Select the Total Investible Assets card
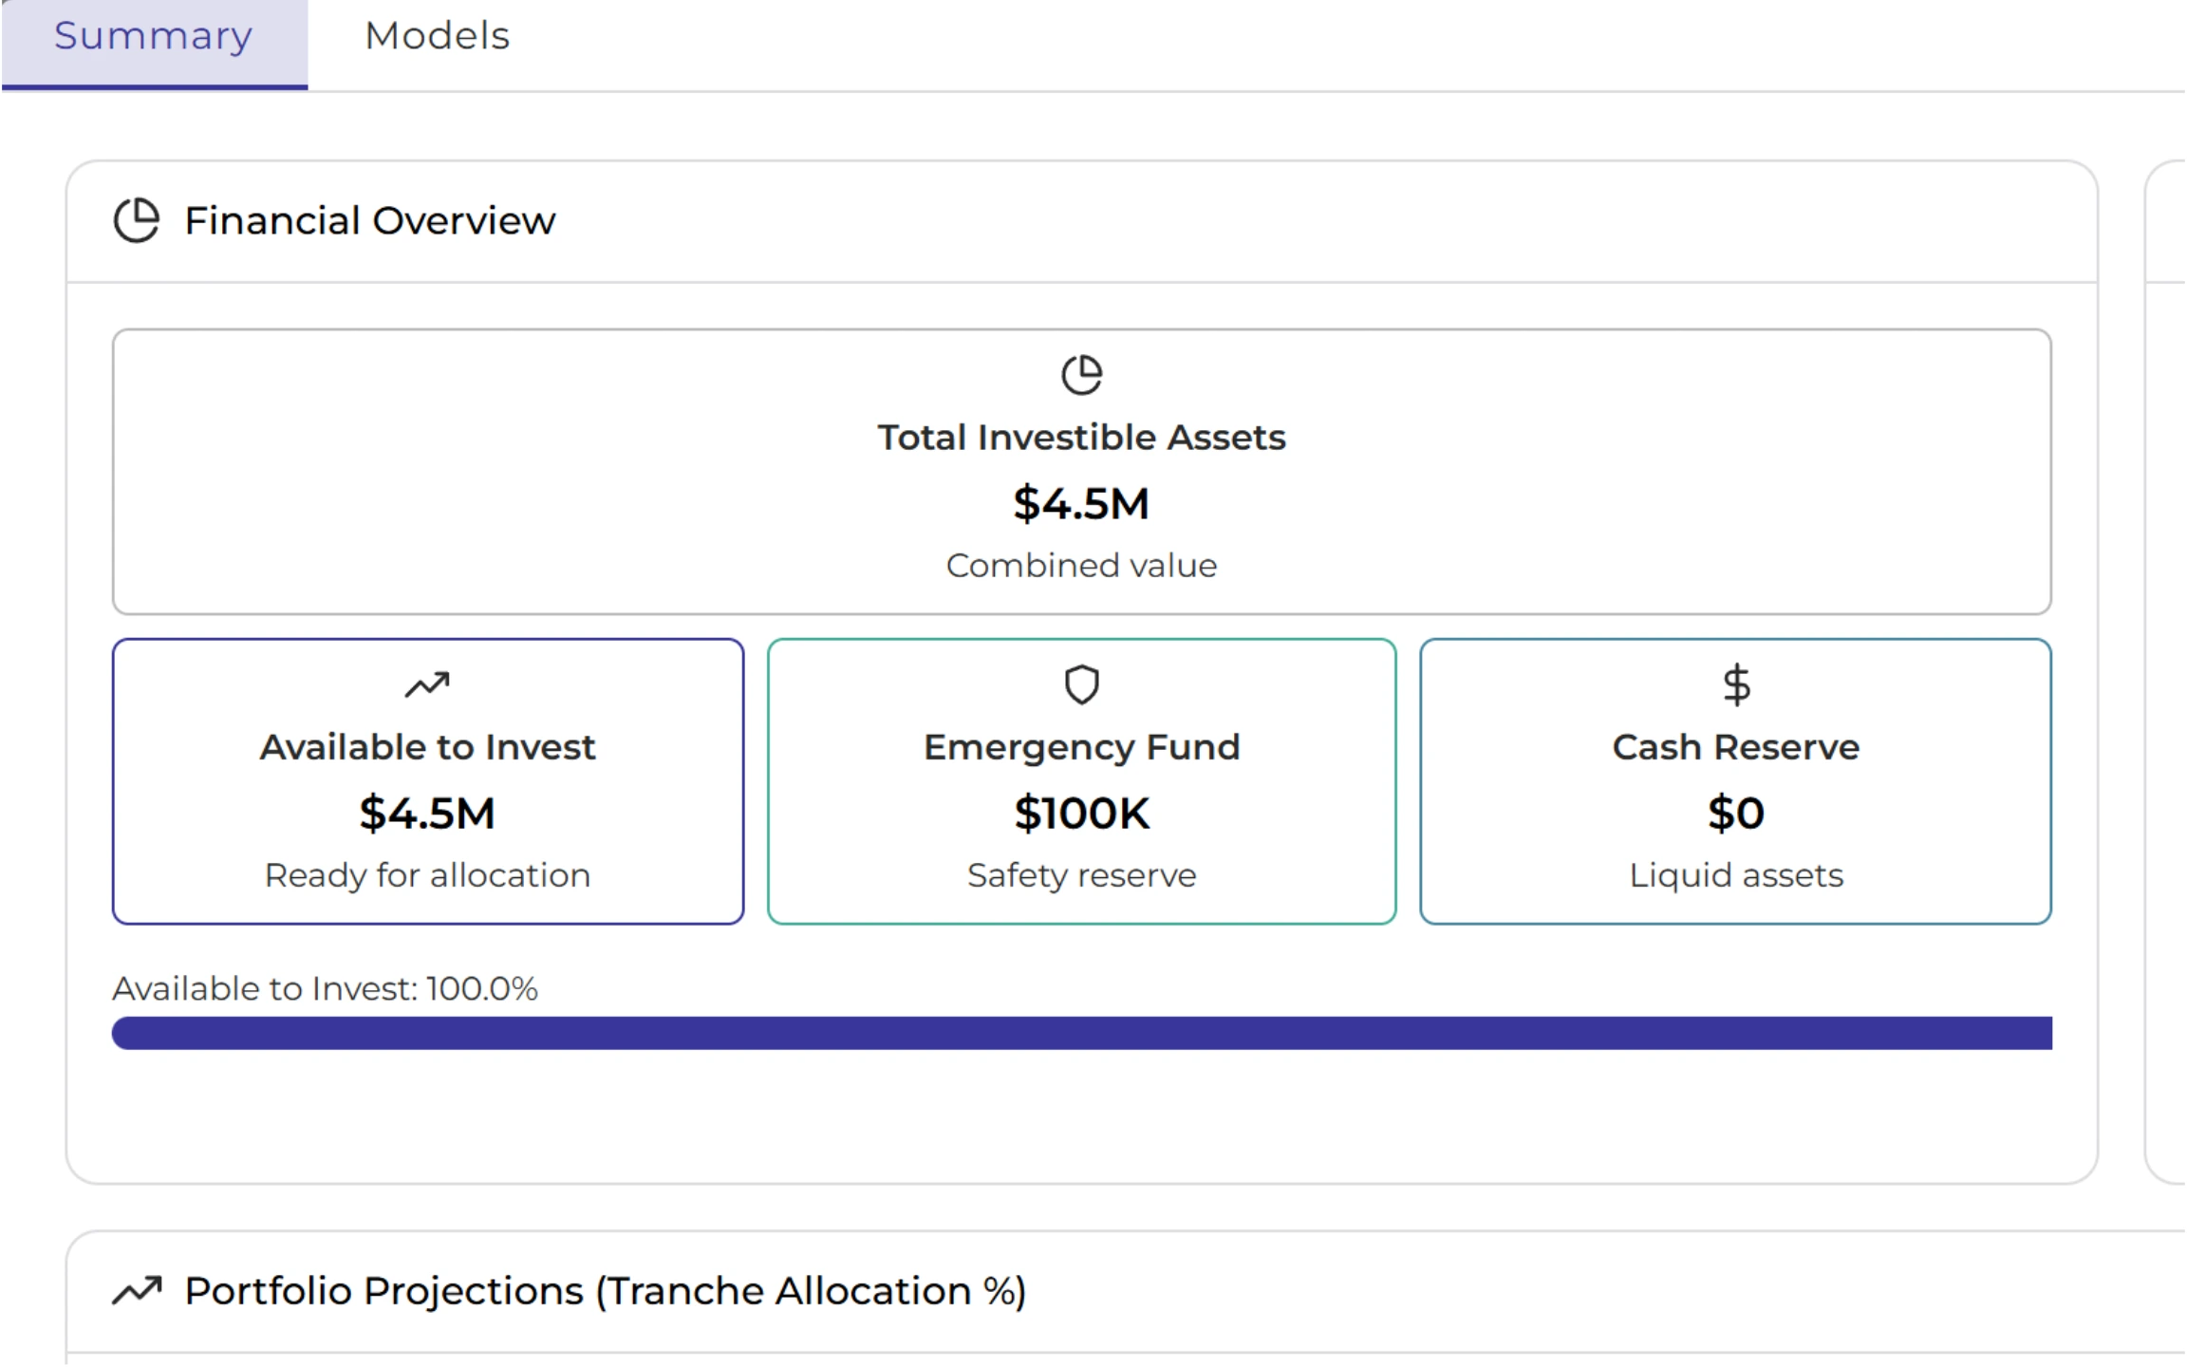 click(x=1081, y=472)
